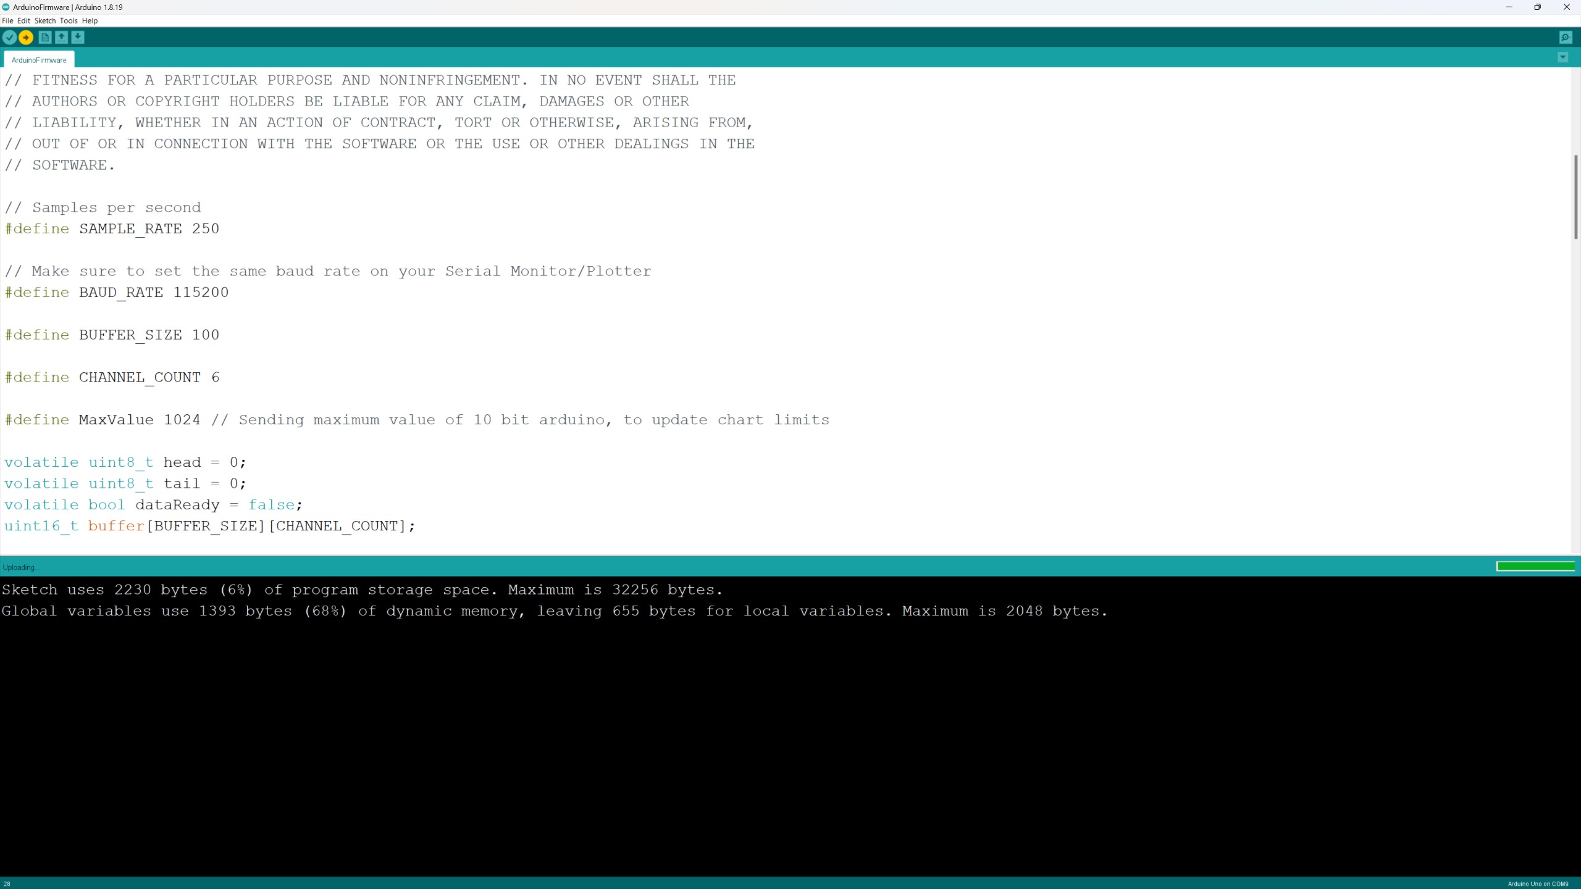Screen dimensions: 1581x889
Task: Select the ArduinoFirmware tab
Action: pos(38,59)
